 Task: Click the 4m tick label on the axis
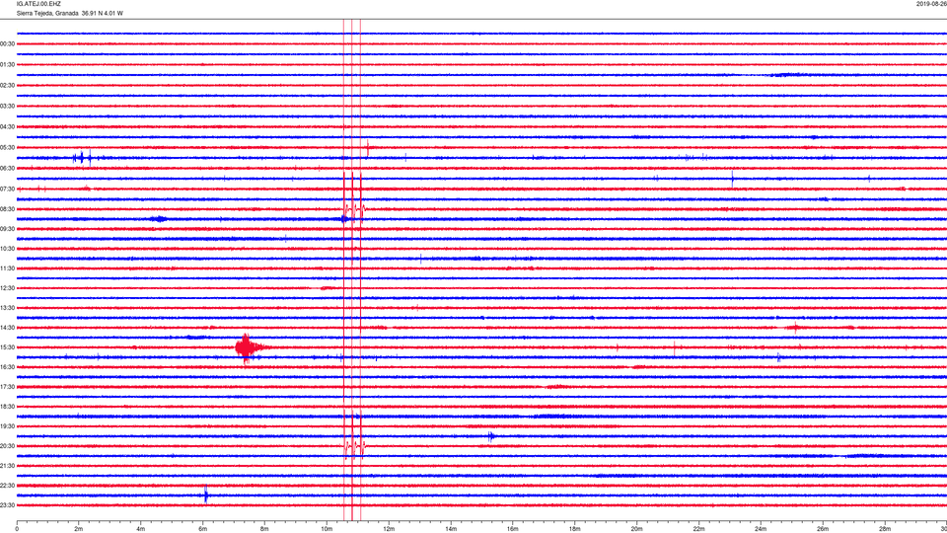coord(141,529)
